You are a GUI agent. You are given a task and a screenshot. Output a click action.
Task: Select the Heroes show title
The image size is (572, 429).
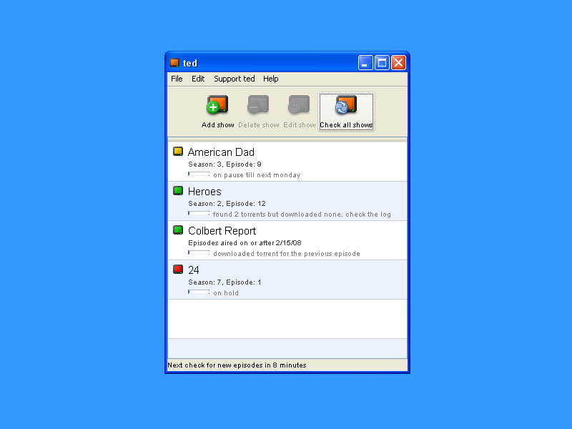point(204,192)
